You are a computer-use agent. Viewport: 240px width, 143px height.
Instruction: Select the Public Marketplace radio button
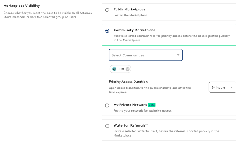click(107, 10)
